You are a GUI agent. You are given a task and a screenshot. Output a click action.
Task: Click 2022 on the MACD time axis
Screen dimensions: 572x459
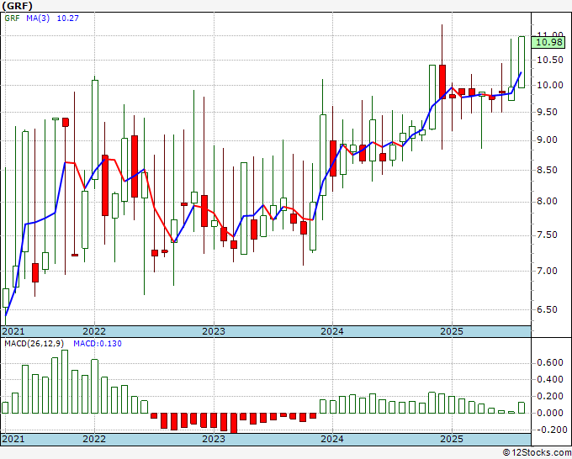94,439
